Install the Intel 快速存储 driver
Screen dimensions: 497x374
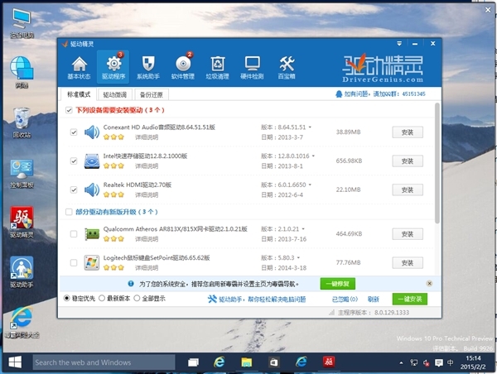pyautogui.click(x=408, y=161)
